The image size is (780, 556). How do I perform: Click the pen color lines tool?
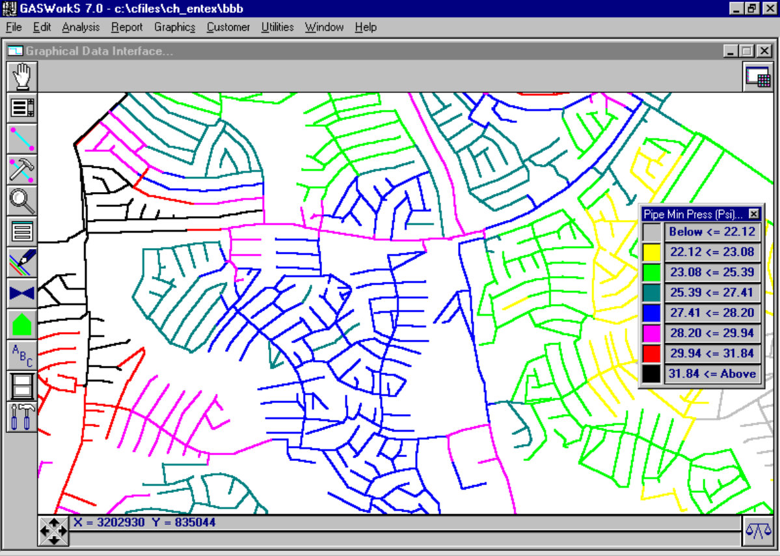[22, 262]
